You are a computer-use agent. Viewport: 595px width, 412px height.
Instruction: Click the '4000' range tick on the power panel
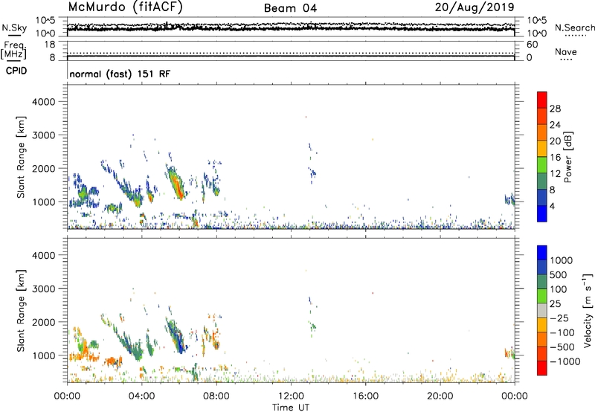click(44, 102)
